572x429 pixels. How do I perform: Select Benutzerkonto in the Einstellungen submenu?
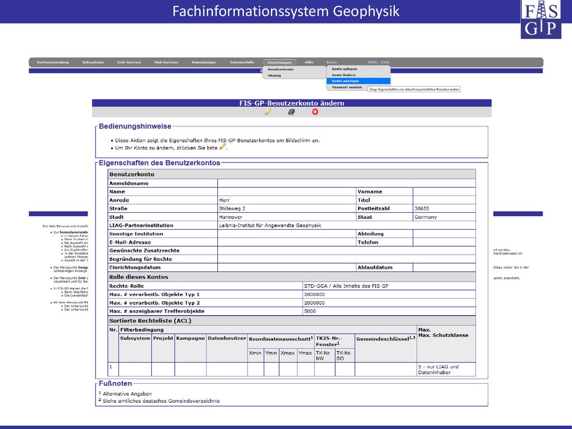pos(280,69)
